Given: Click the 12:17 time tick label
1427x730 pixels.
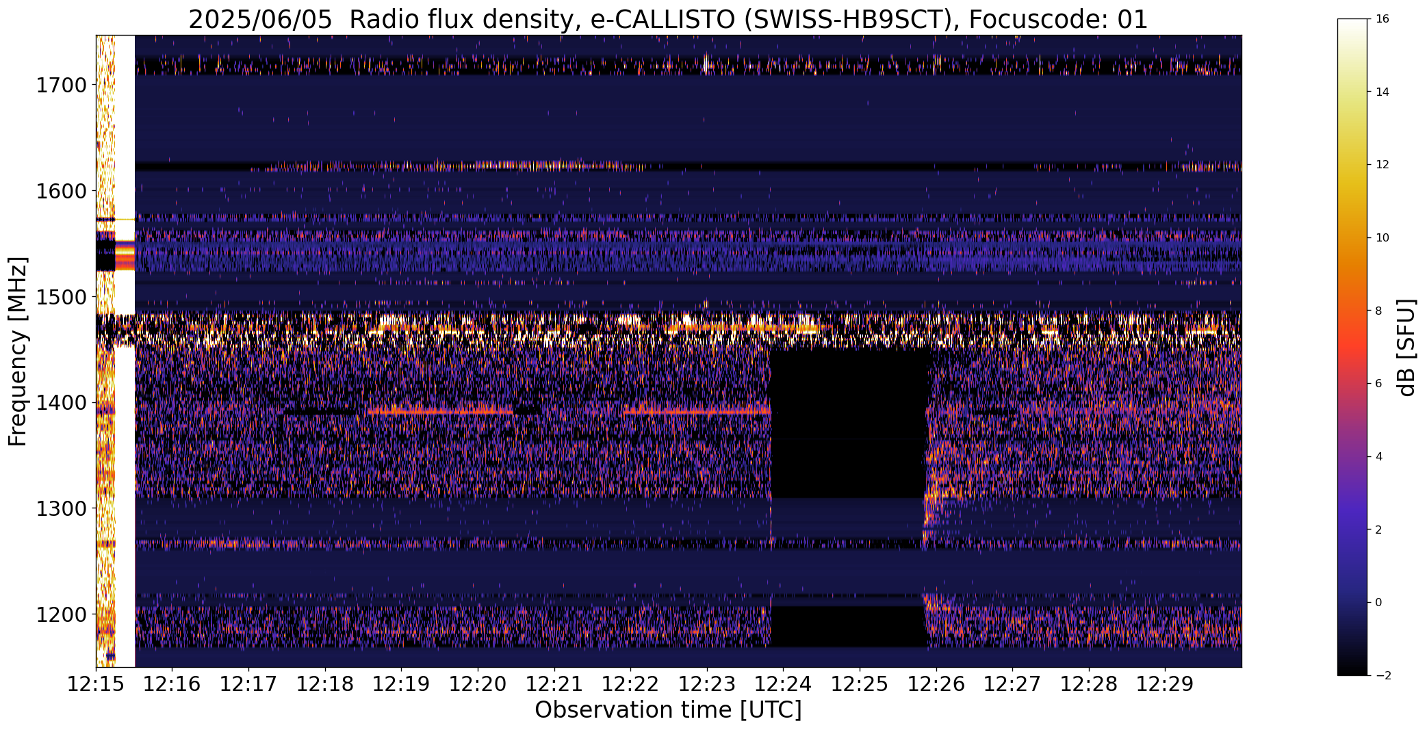Looking at the screenshot, I should pos(248,683).
